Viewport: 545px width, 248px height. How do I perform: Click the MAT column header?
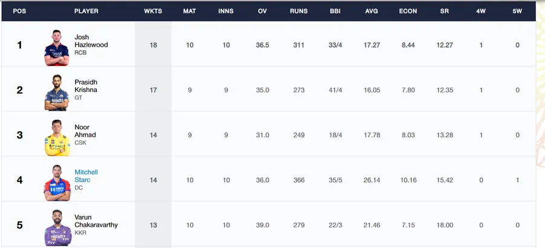[x=189, y=11]
